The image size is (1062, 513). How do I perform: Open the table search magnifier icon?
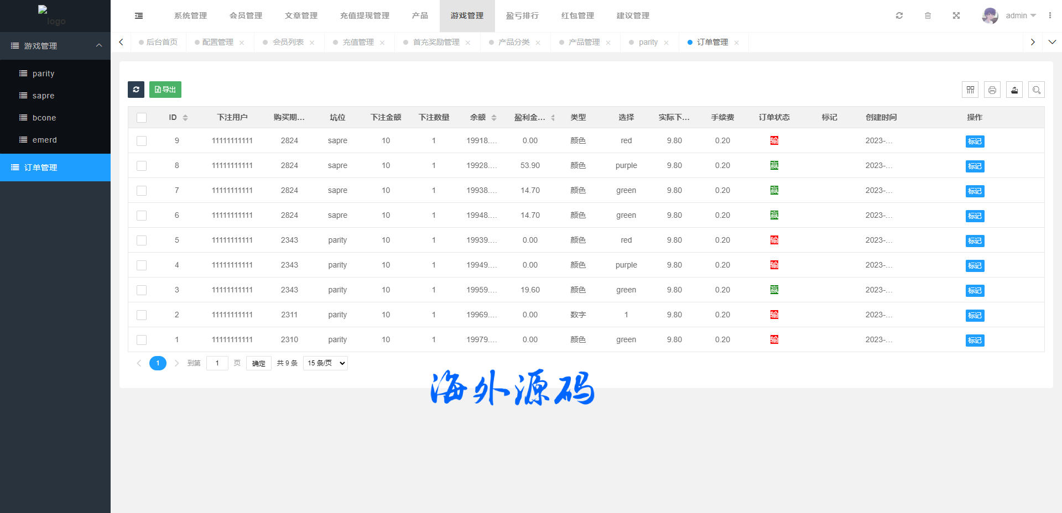coord(1037,90)
